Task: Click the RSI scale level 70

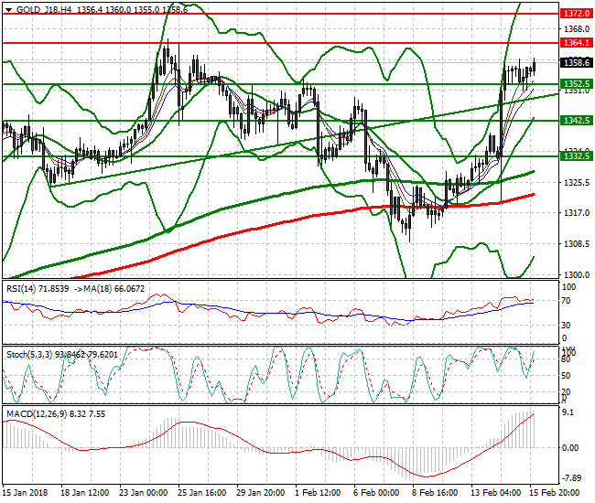Action: point(566,301)
